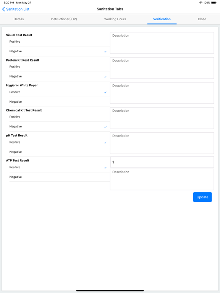
Task: Focus the Hygienic White Paper description field
Action: click(x=162, y=93)
